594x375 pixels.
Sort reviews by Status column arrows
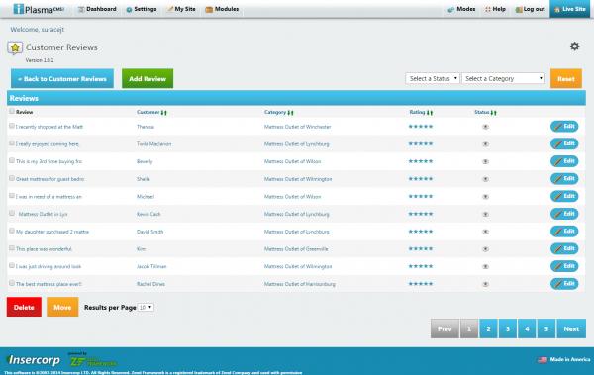point(493,113)
